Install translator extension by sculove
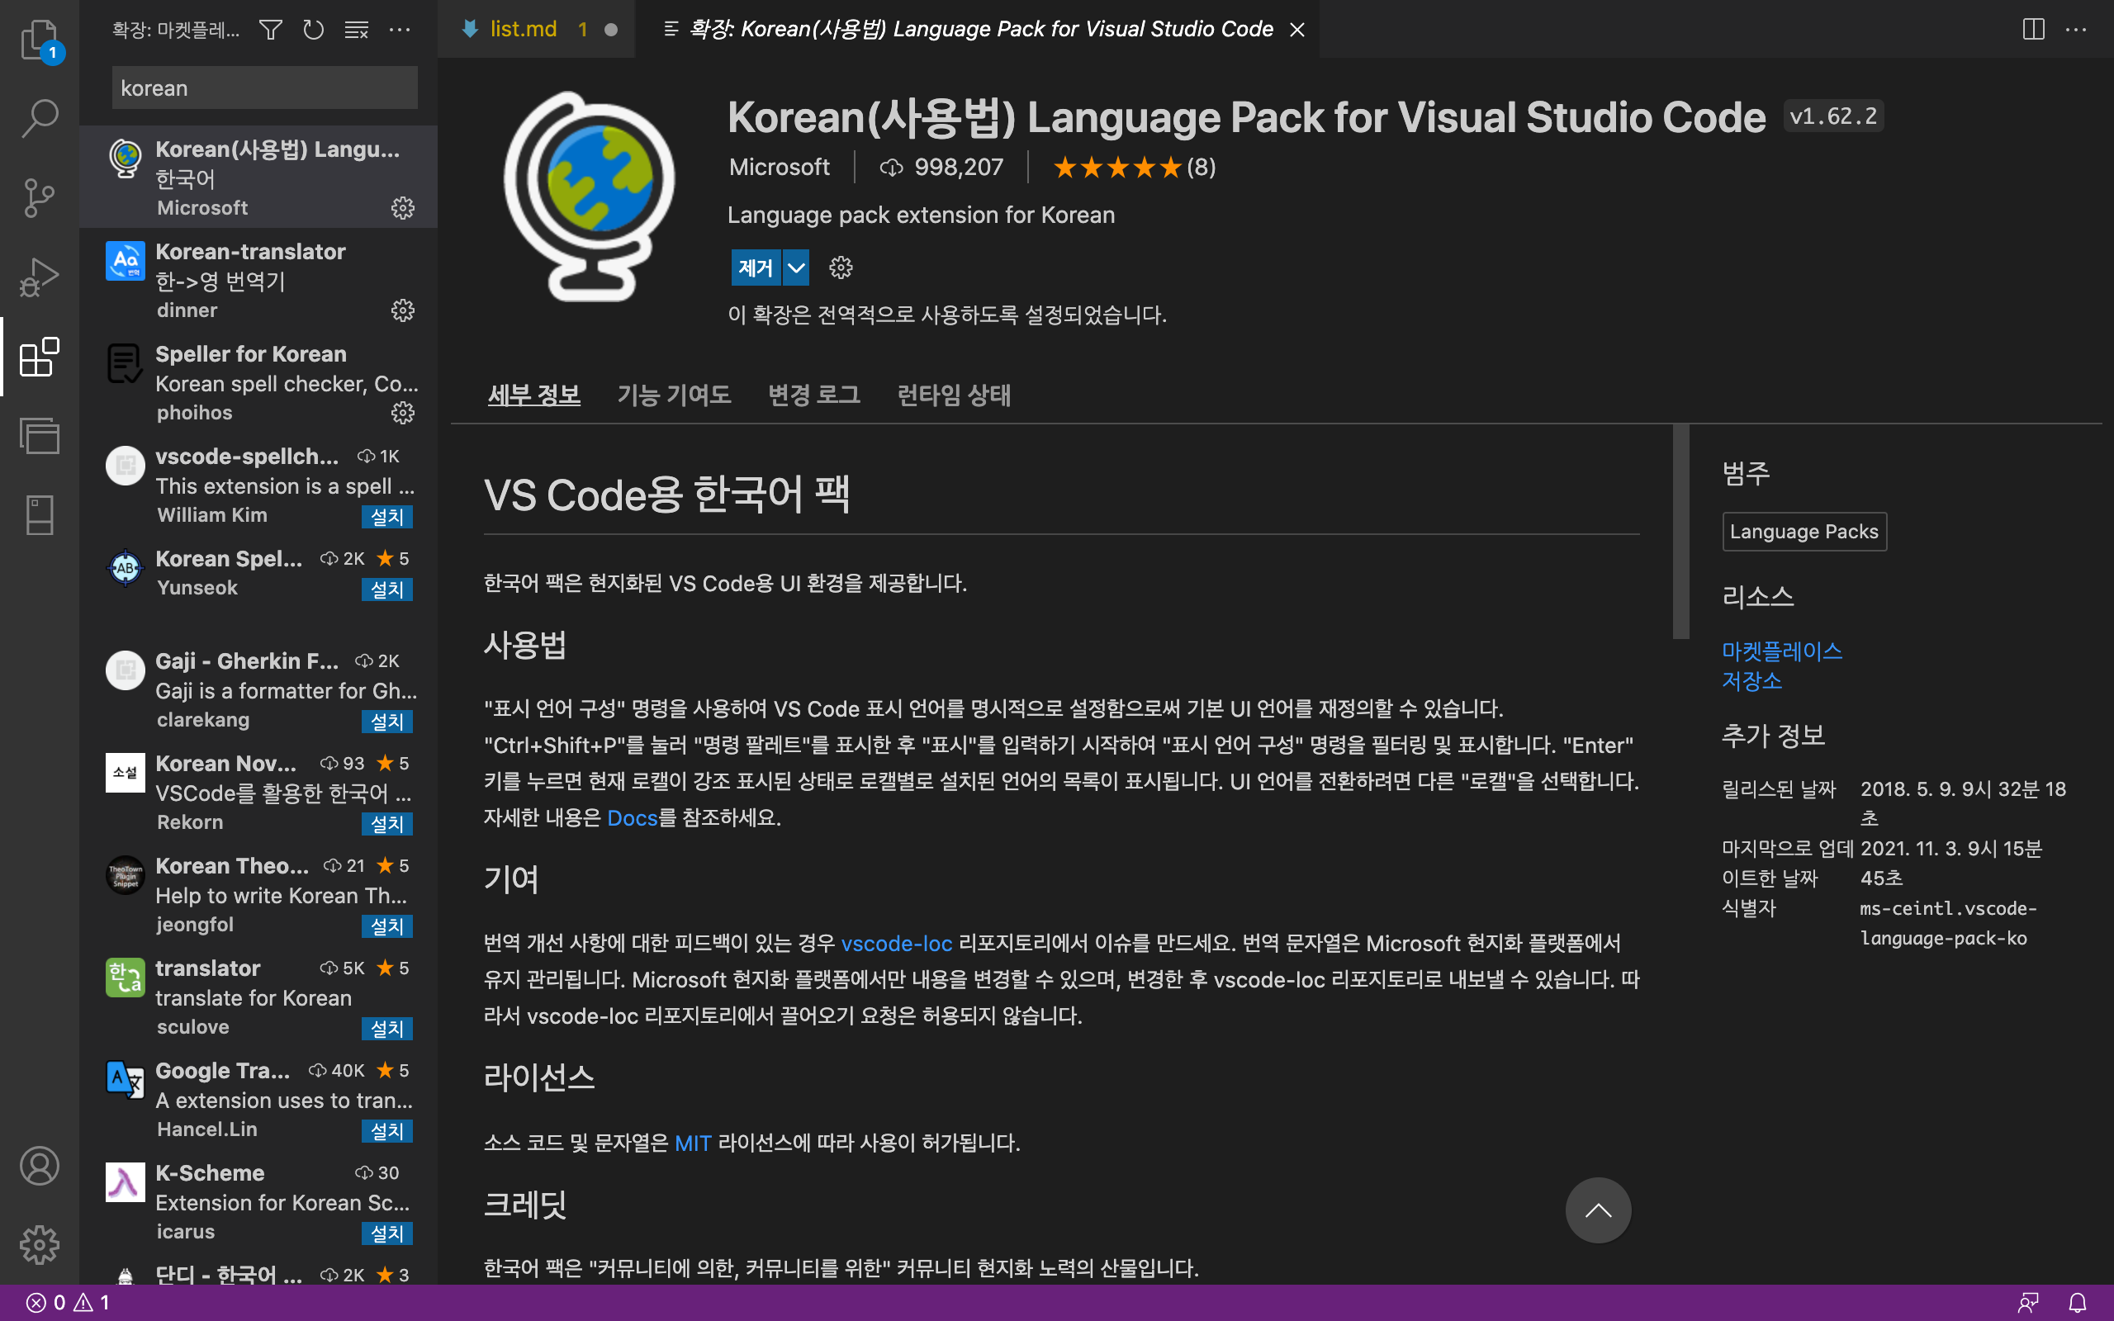Screen dimensions: 2114x1321 pos(387,1027)
